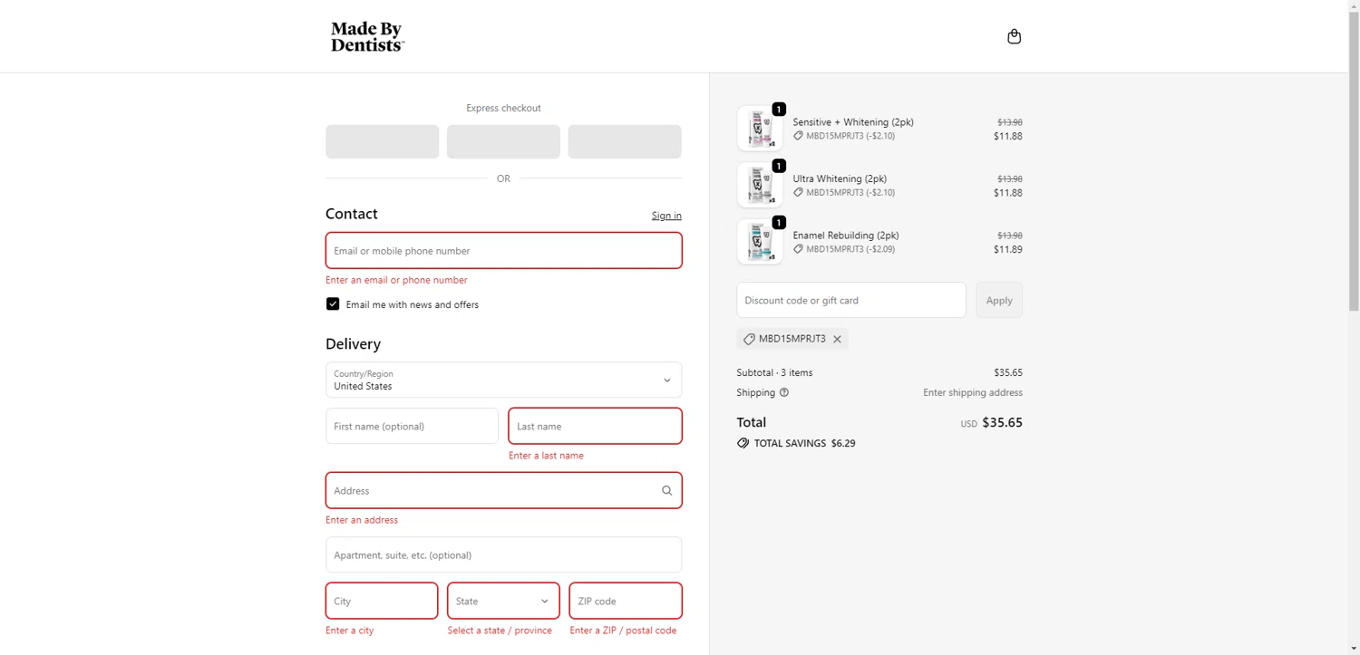The image size is (1360, 655).
Task: Click the applied discount code tag icon
Action: (x=749, y=339)
